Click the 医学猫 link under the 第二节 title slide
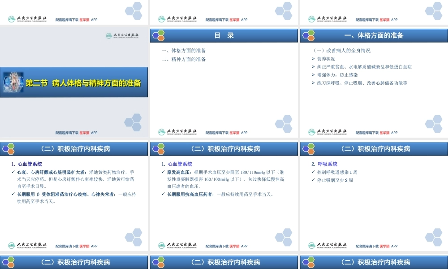Viewport: 448px width, 269px height. tap(84, 133)
